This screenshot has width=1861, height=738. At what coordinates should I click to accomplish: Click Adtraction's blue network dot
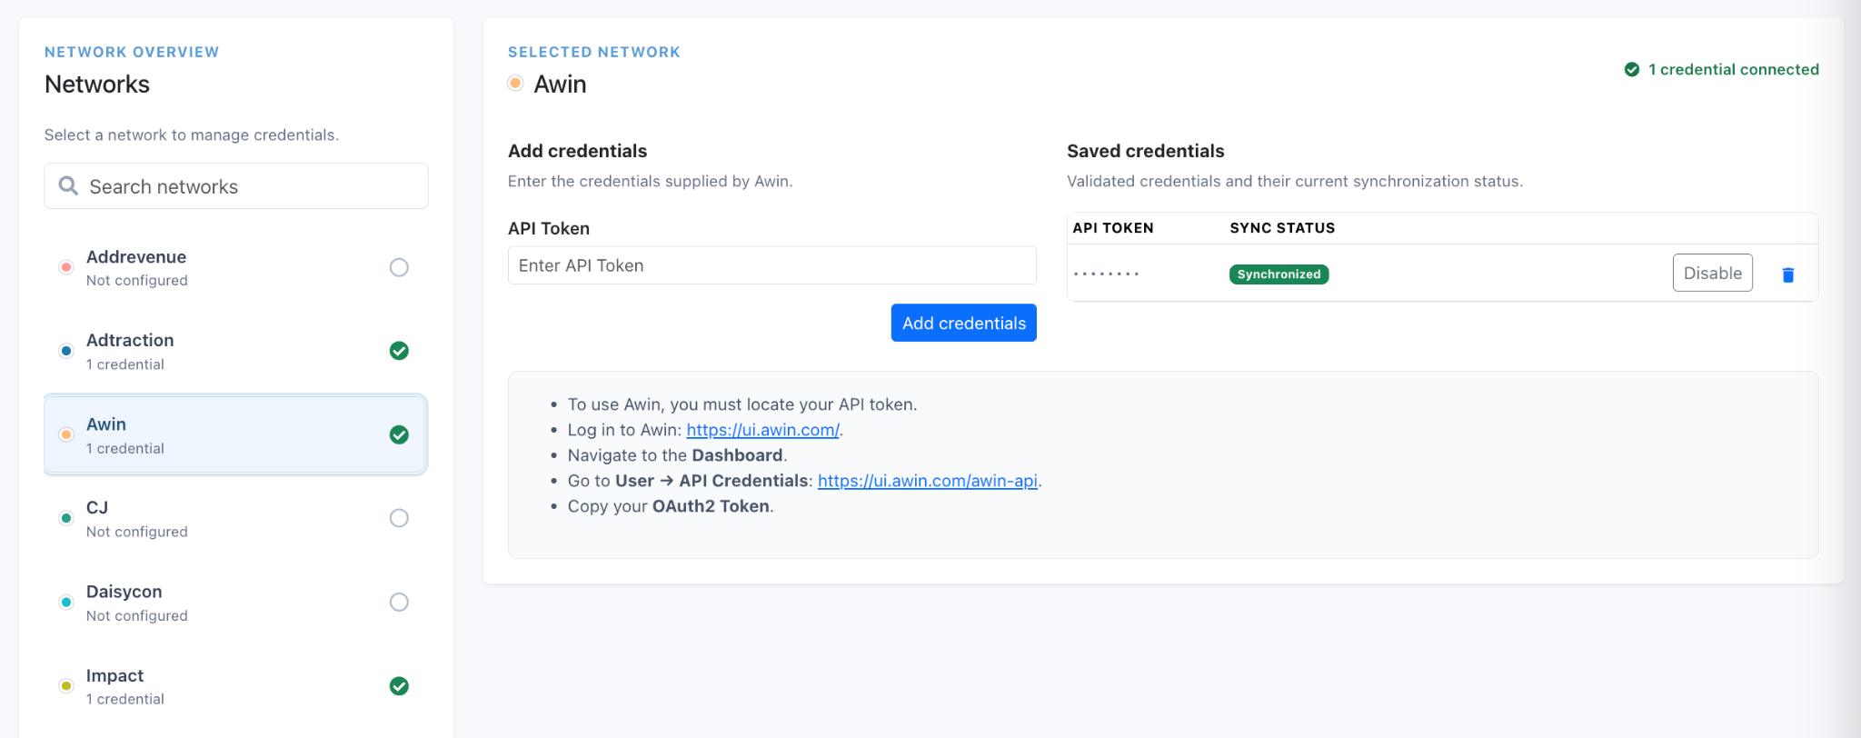coord(66,351)
